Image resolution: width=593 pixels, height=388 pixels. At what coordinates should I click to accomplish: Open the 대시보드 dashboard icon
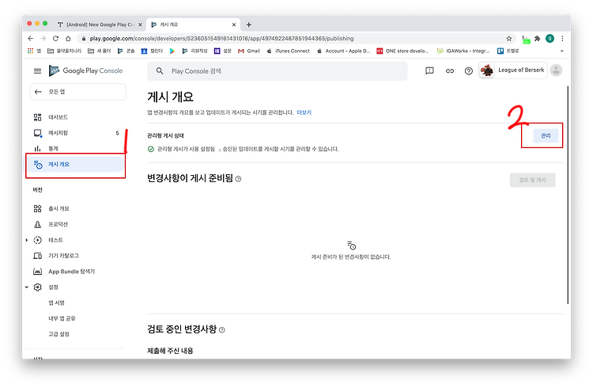pyautogui.click(x=37, y=117)
